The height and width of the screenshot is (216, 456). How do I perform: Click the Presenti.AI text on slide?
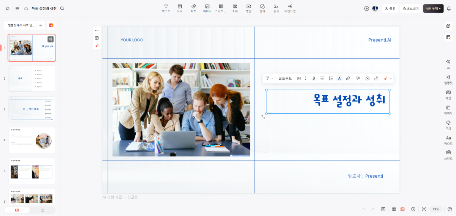click(380, 40)
